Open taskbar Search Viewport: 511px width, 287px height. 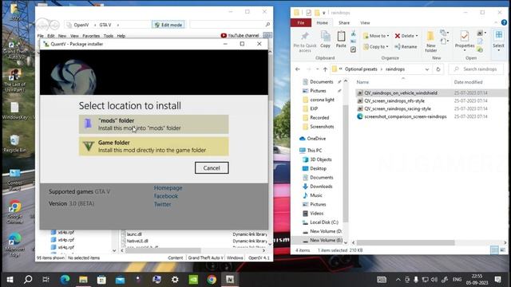pyautogui.click(x=28, y=280)
